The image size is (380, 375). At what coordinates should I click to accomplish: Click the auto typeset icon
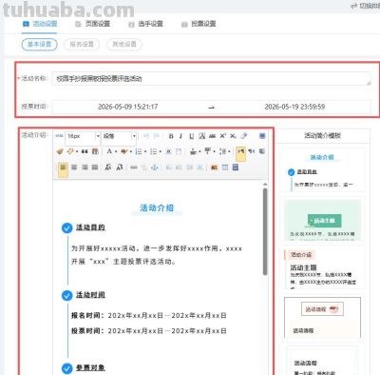pyautogui.click(x=70, y=151)
